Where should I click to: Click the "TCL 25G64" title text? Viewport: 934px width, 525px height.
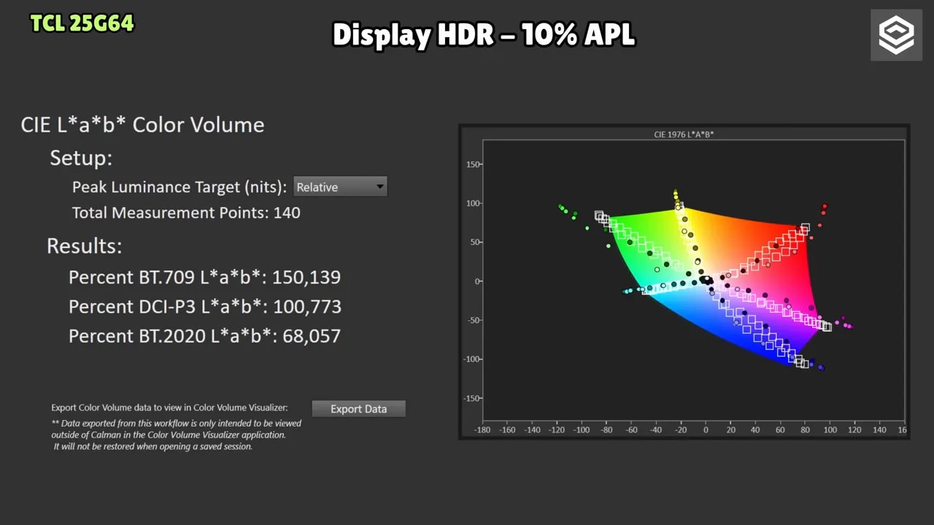82,23
